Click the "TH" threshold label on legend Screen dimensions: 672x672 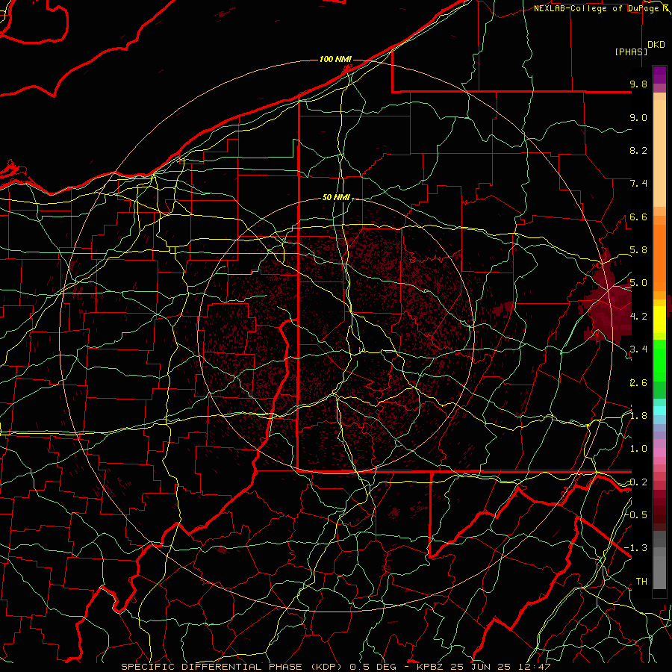pos(641,582)
